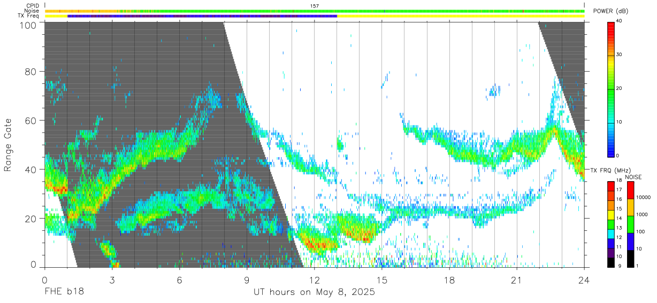Click the blue segment of TX Freq strip
This screenshot has height=303, width=657.
(x=202, y=16)
